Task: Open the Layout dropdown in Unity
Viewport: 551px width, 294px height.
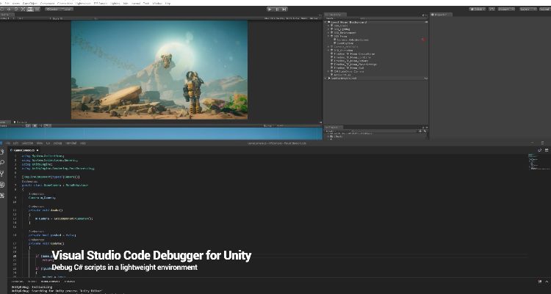Action: [545, 9]
